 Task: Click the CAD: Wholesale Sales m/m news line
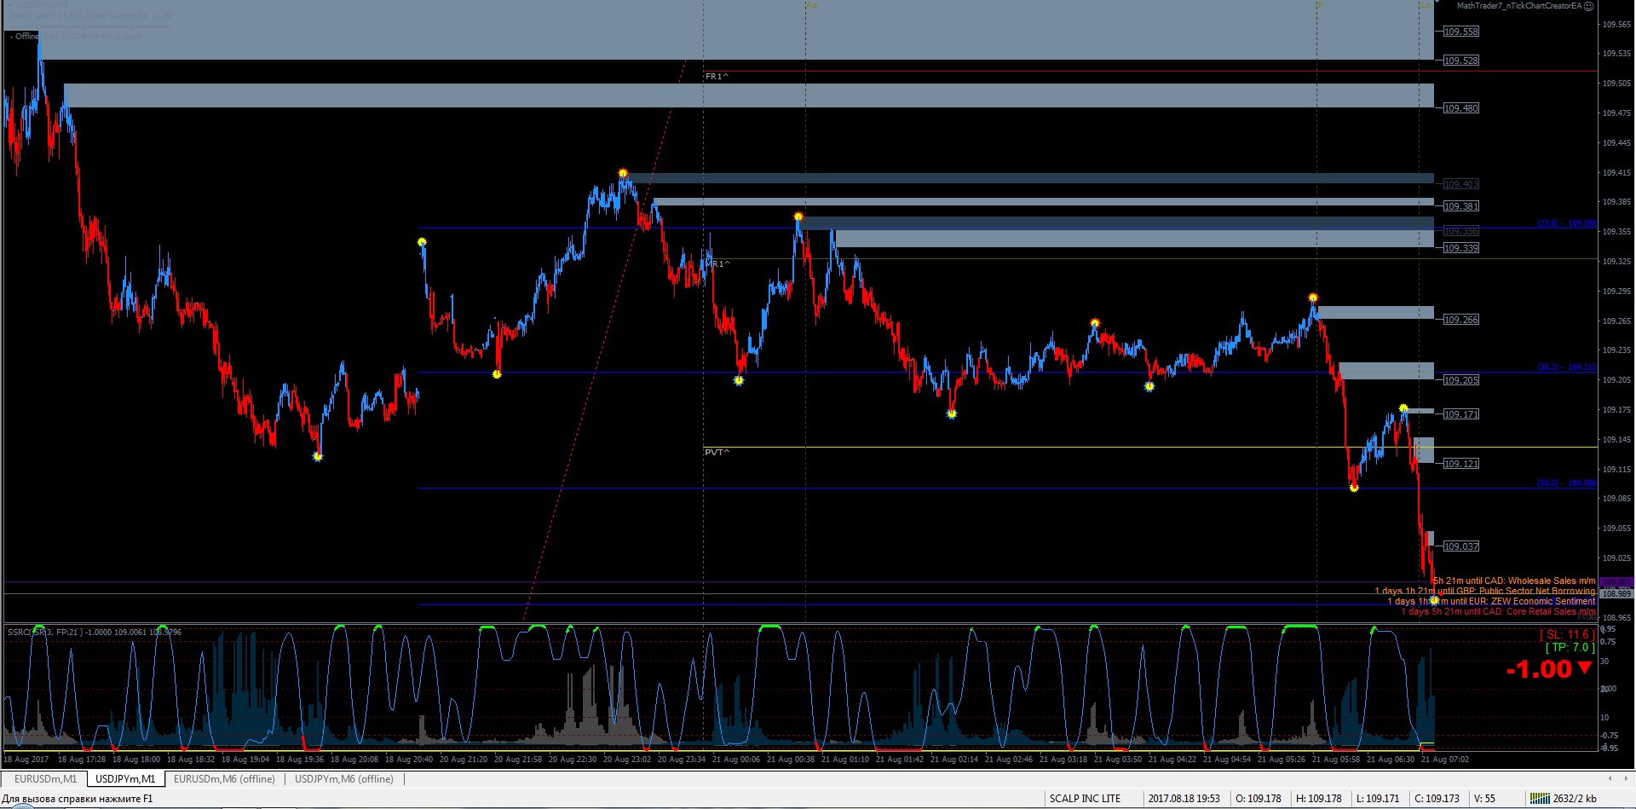pyautogui.click(x=1515, y=581)
